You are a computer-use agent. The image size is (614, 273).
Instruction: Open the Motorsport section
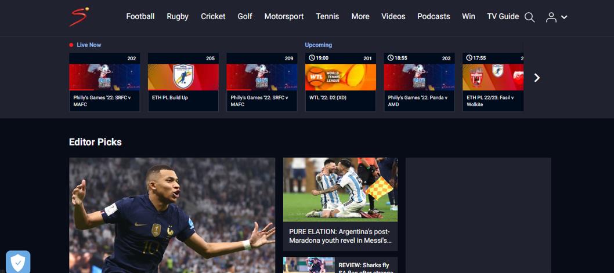[x=284, y=16]
